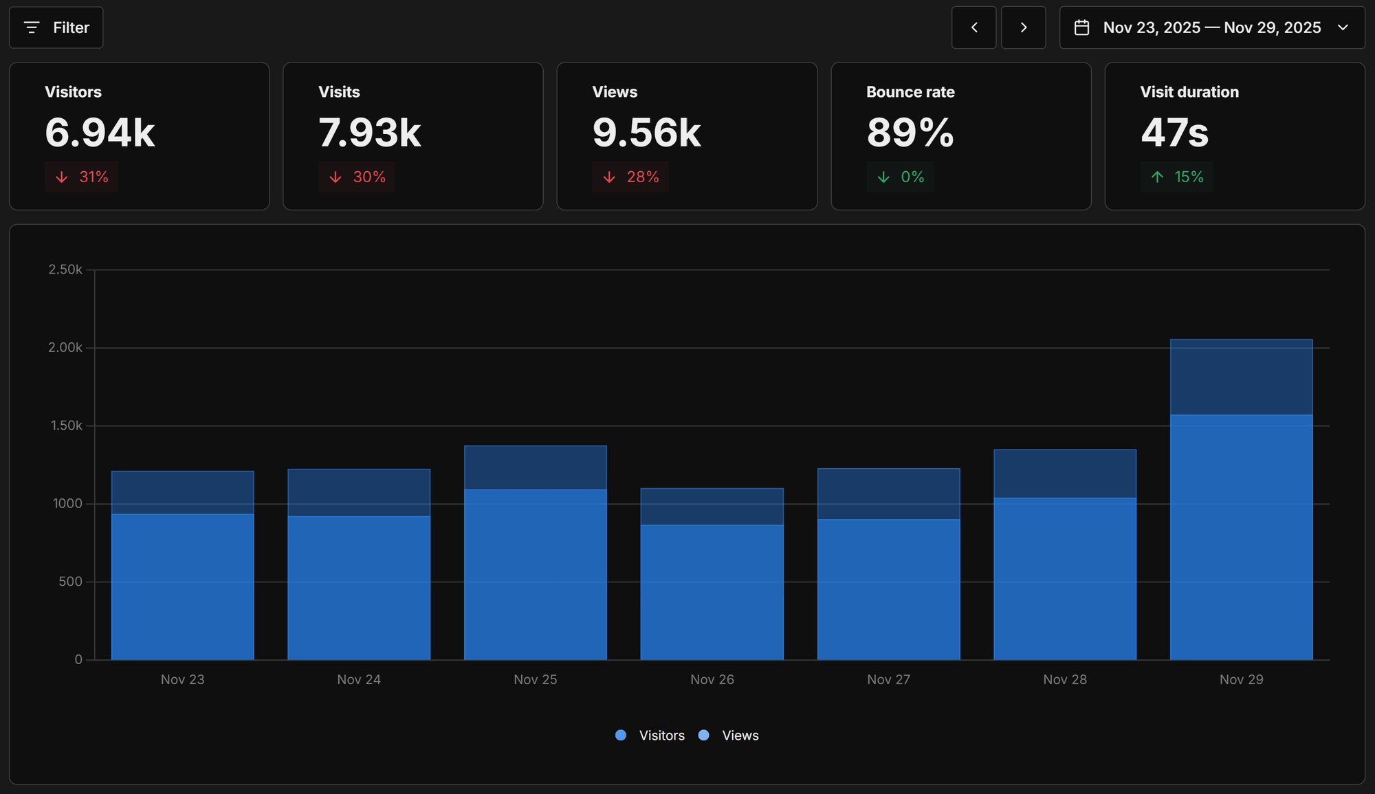The image size is (1375, 794).
Task: Click the Visitors down arrow 31% badge
Action: 82,177
